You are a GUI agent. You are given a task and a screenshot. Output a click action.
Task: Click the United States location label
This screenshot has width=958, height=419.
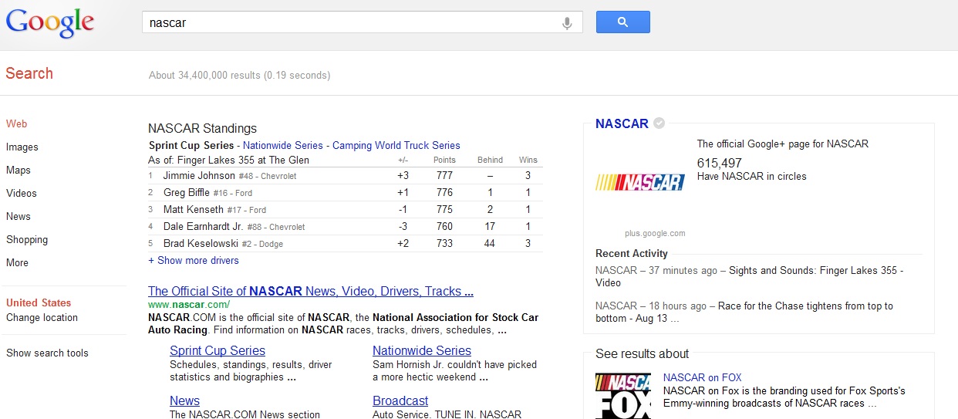[39, 302]
